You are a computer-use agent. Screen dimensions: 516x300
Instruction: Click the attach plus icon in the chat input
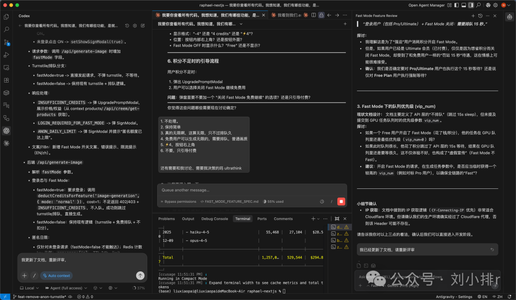tap(24, 275)
